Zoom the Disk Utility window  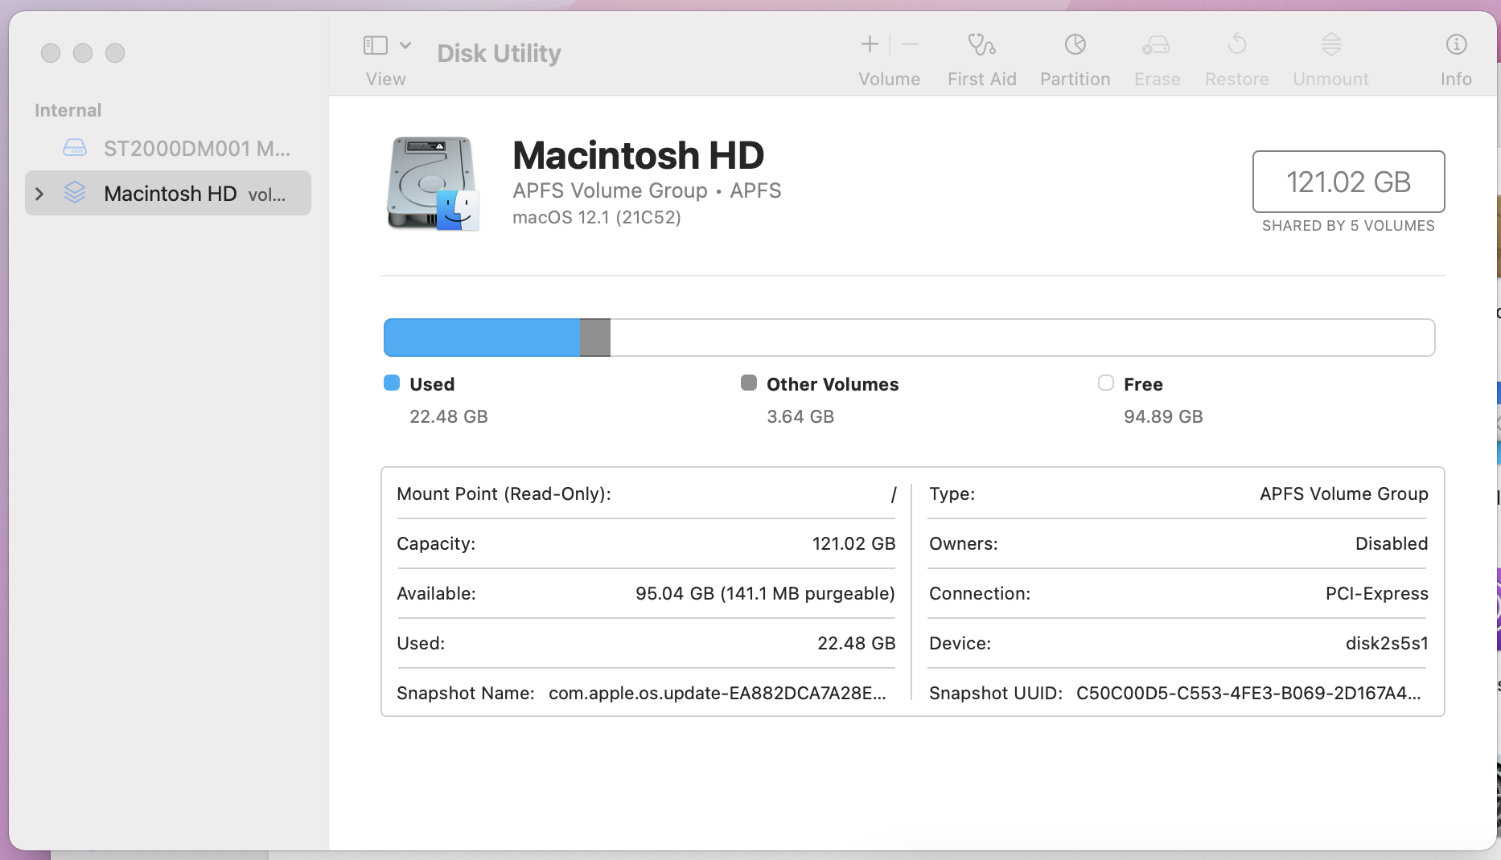115,53
